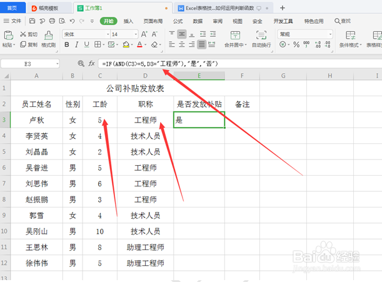
Task: Click distributed alignment icon
Action: coord(212,44)
